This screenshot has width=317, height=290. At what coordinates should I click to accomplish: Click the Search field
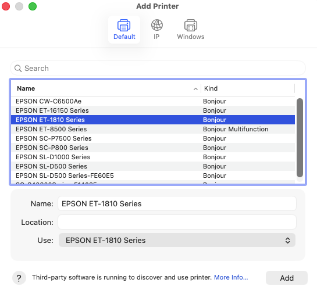pos(158,68)
